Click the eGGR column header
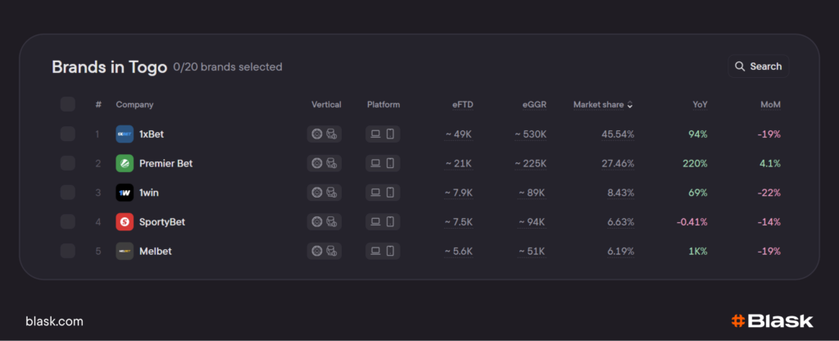The width and height of the screenshot is (839, 341). (534, 105)
